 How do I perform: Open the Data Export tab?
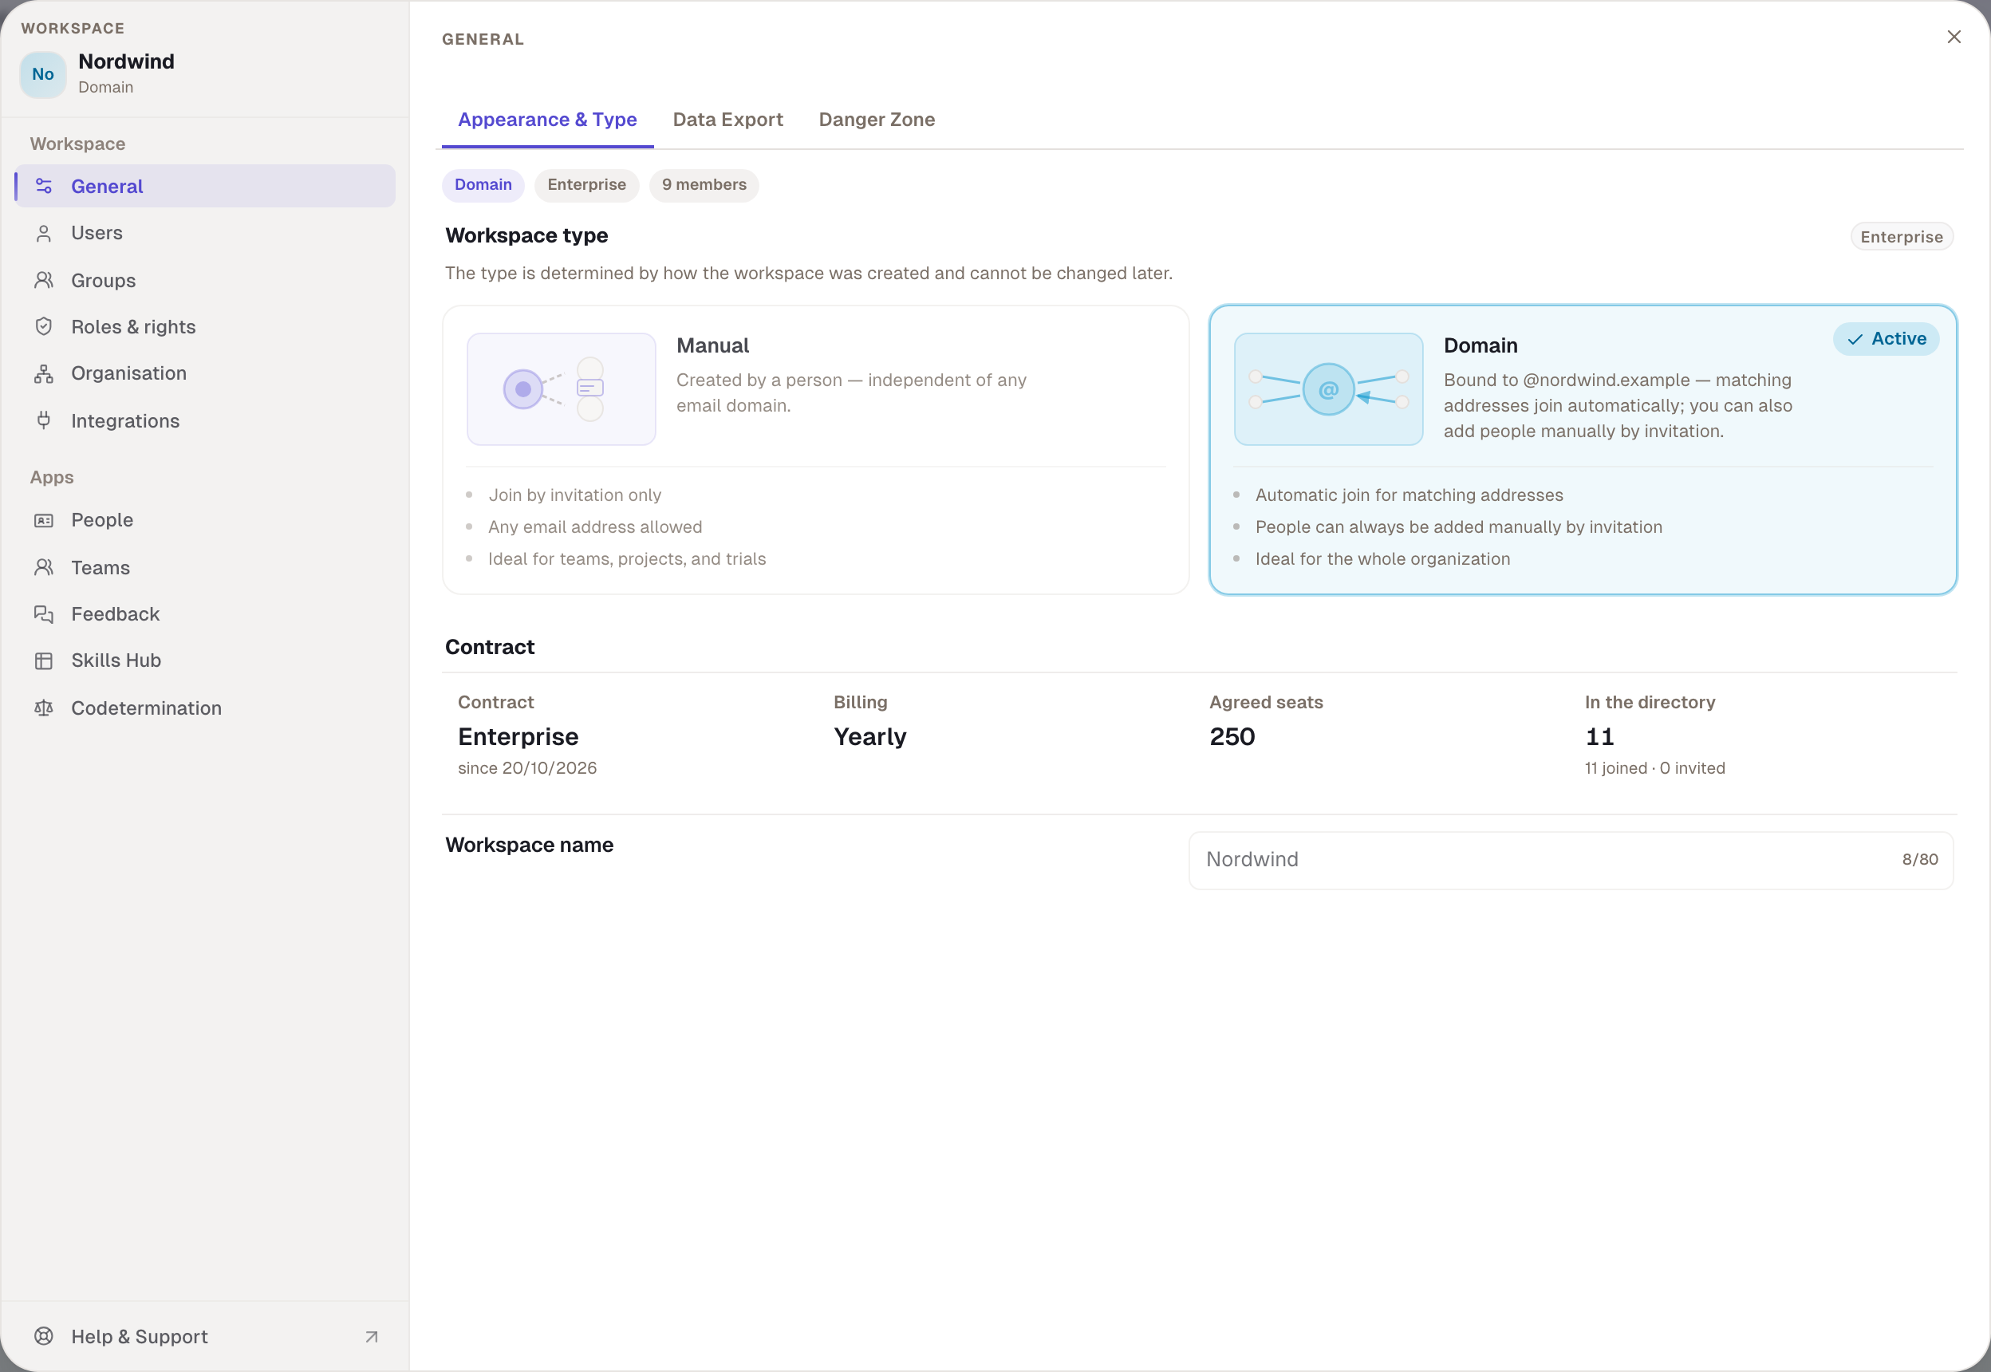coord(728,120)
